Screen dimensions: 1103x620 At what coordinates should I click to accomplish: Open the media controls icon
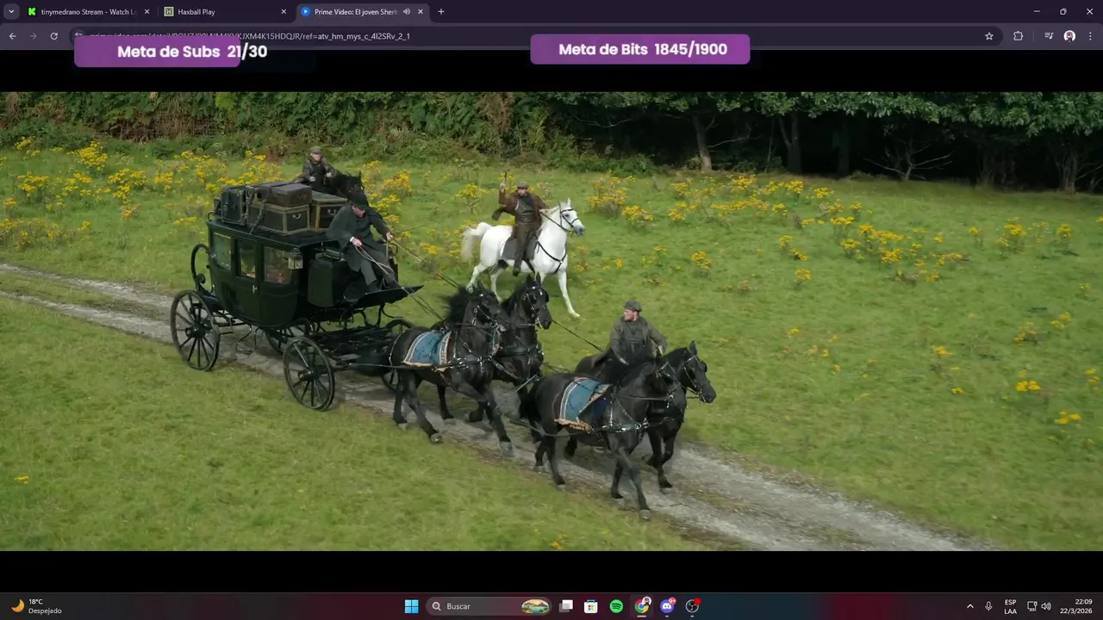(1049, 36)
